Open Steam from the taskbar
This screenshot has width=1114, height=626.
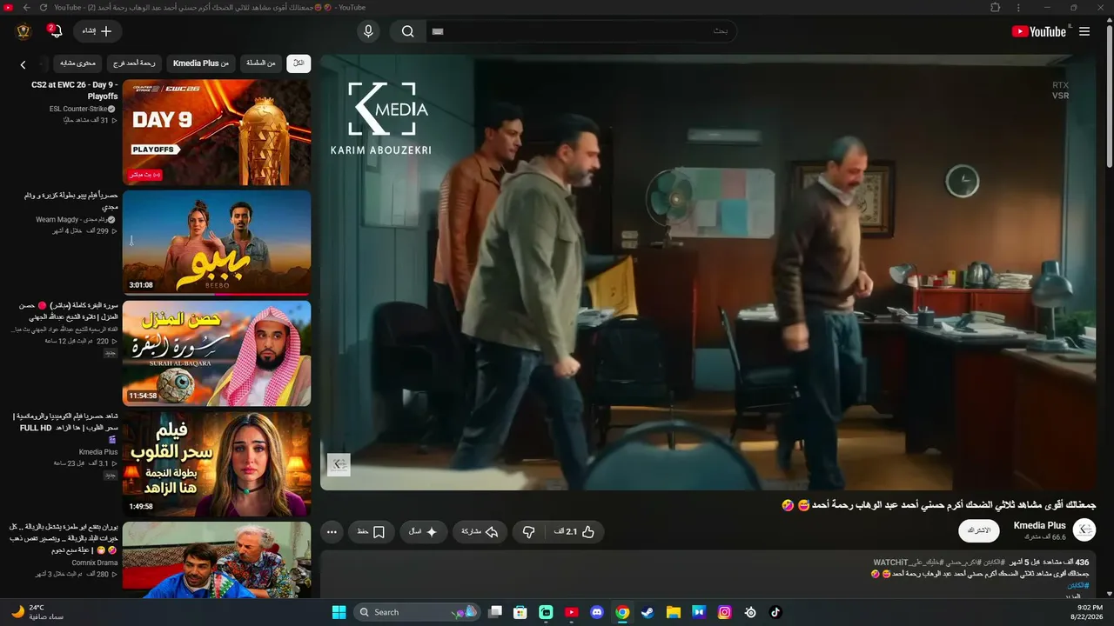coord(648,612)
